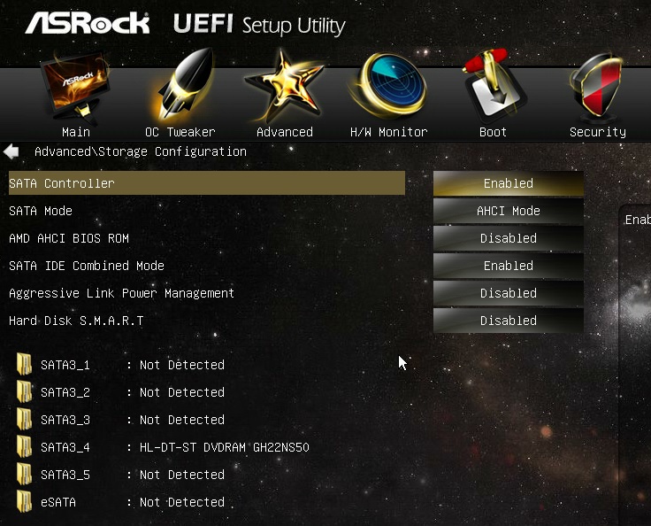Click the Advanced star icon

pos(284,85)
